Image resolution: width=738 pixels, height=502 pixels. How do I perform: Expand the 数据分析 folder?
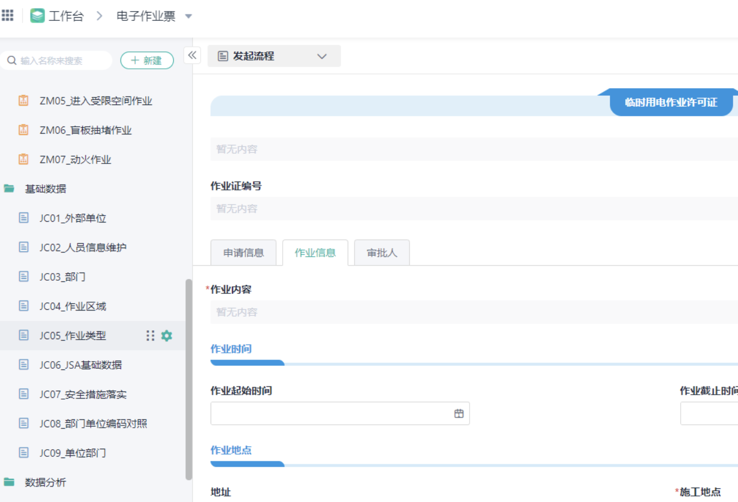pyautogui.click(x=45, y=482)
